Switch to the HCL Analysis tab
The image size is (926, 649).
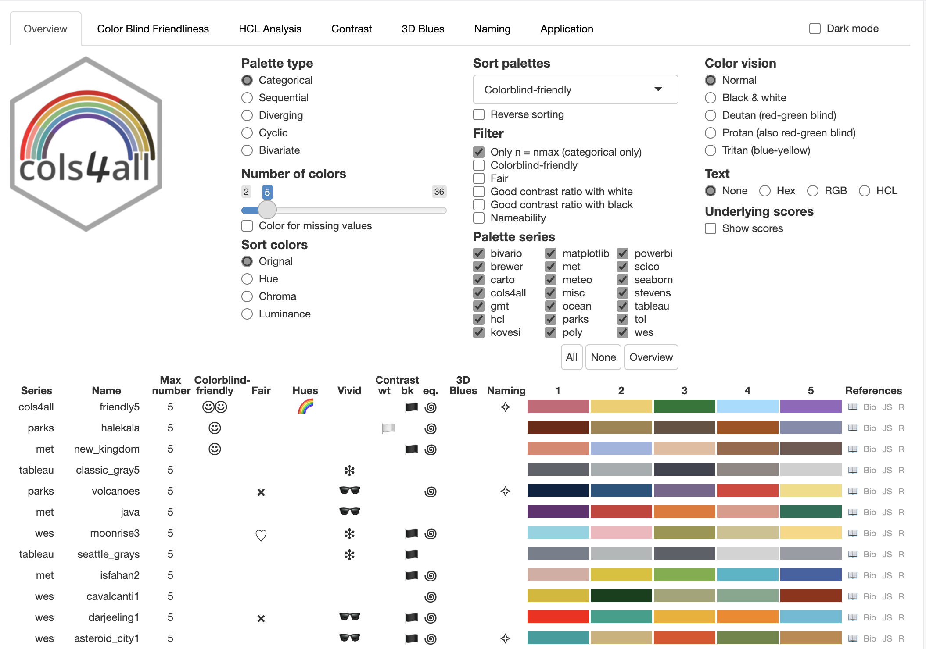pyautogui.click(x=270, y=29)
